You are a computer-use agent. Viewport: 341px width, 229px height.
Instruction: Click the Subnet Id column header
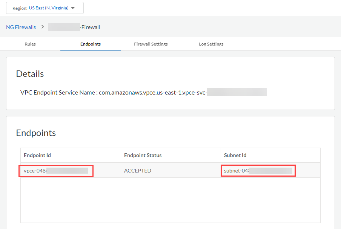pos(235,155)
